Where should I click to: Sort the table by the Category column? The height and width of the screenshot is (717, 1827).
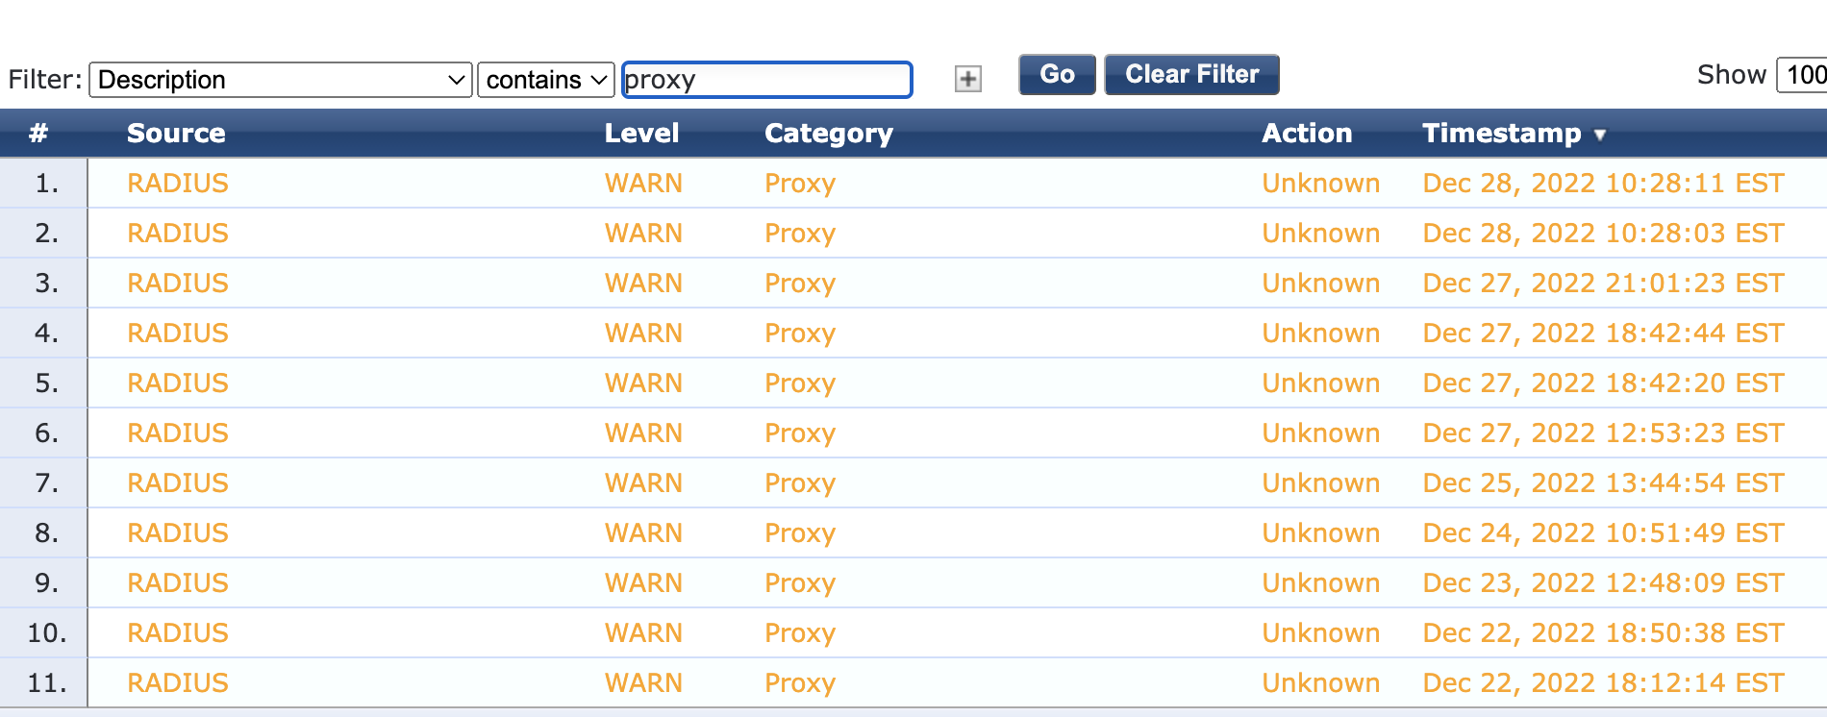point(828,134)
